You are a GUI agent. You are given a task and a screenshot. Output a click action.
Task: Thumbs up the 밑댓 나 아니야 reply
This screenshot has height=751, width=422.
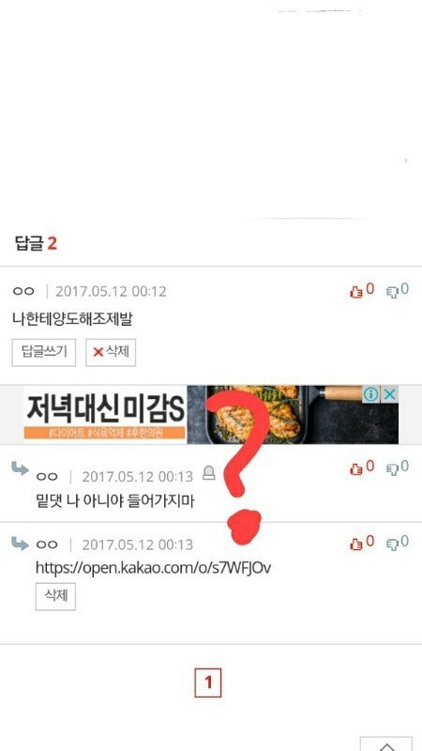click(362, 467)
